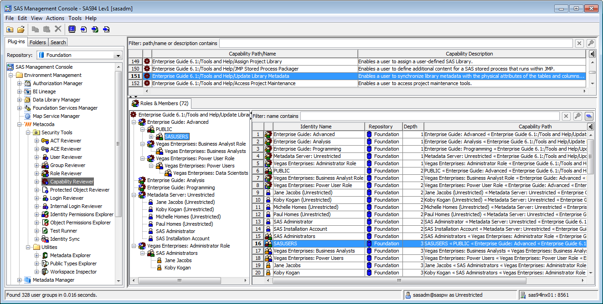Click the open folder toolbar icon
Viewport: 603px width, 304px height.
[21, 29]
